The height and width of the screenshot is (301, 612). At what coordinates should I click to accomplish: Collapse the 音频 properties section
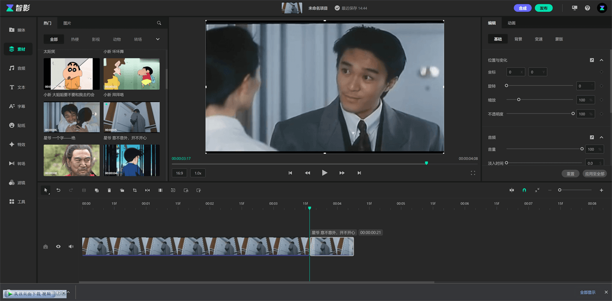pos(601,137)
